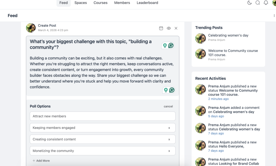Click the lightbulb suggestion icon in the description
Image resolution: width=276 pixels, height=166 pixels.
[x=165, y=90]
